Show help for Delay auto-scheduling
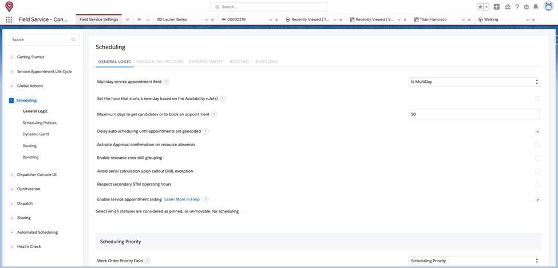The width and height of the screenshot is (558, 268). (x=205, y=131)
